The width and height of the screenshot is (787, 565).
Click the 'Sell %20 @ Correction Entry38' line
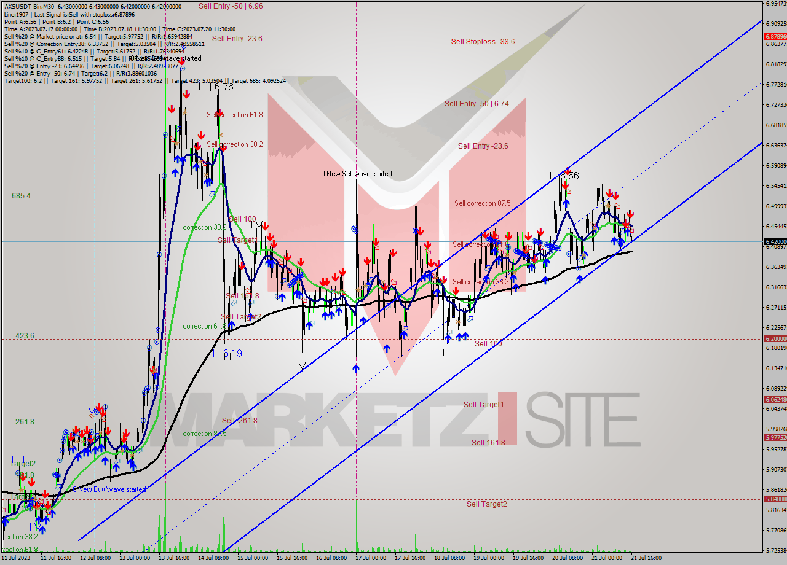[x=105, y=44]
